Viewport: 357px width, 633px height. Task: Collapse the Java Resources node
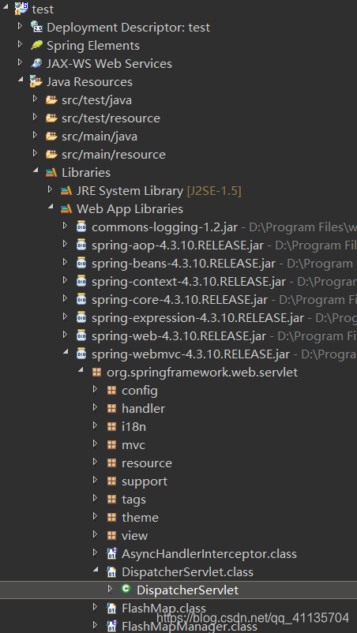21,81
